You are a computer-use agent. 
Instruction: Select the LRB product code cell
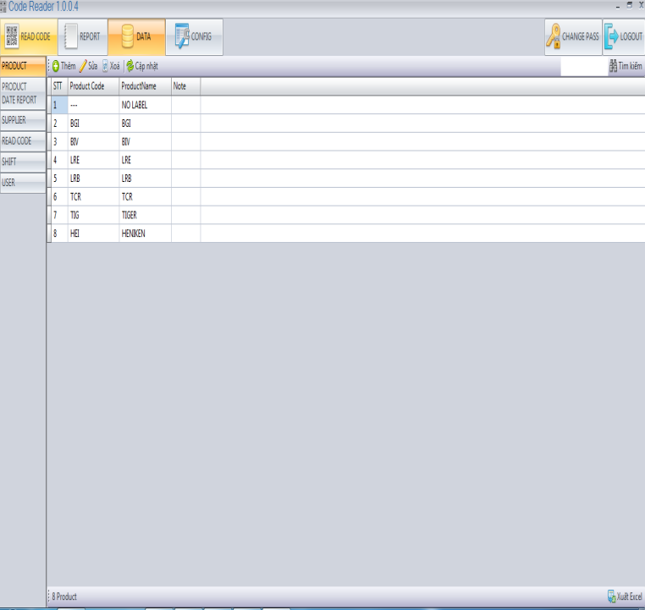[93, 179]
